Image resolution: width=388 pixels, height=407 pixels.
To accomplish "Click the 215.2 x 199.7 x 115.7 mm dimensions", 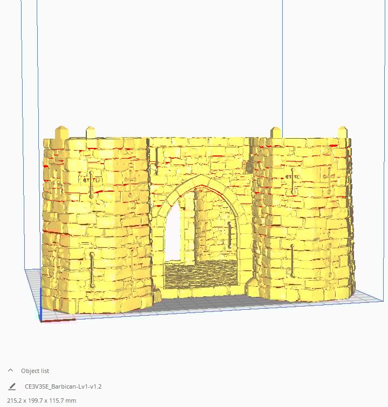I will point(42,401).
